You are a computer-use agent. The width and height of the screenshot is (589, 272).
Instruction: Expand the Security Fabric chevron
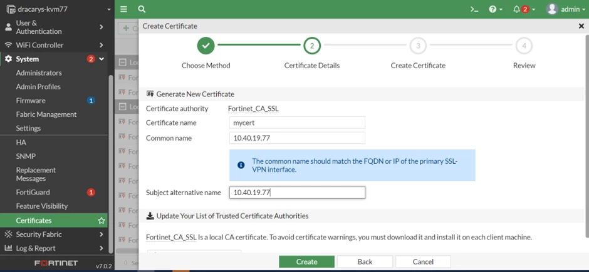coord(102,234)
